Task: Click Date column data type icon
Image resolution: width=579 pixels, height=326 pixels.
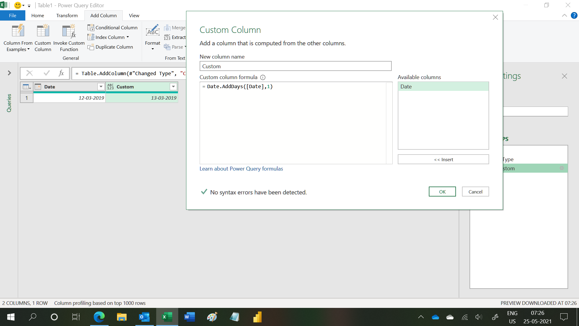Action: [x=38, y=87]
